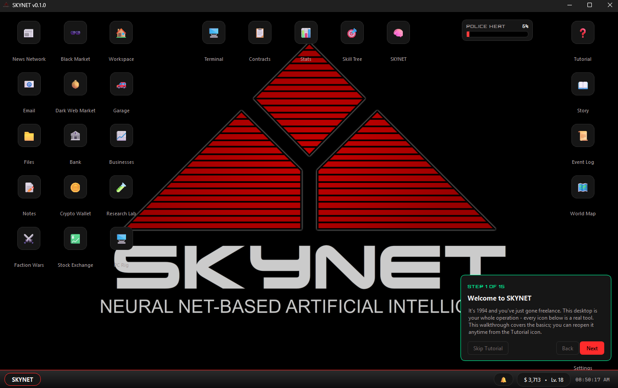Screen dimensions: 618x388
Task: Open the Black Market icon
Action: pyautogui.click(x=75, y=33)
